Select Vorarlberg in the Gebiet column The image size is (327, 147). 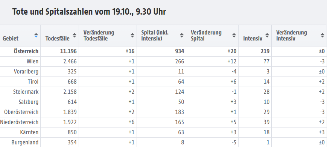click(26, 72)
